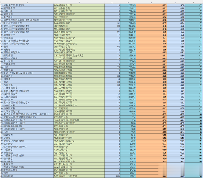
Task: Select cell '03中药学(时珍国药班)'
Action: click(27, 141)
